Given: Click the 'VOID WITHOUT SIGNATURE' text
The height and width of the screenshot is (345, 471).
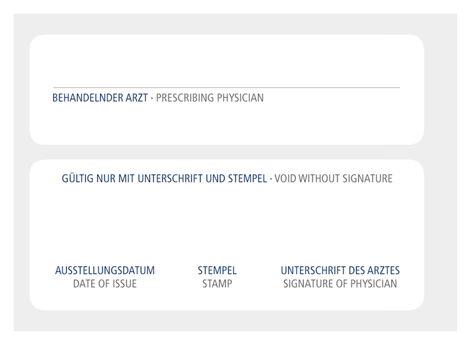Looking at the screenshot, I should tap(334, 178).
